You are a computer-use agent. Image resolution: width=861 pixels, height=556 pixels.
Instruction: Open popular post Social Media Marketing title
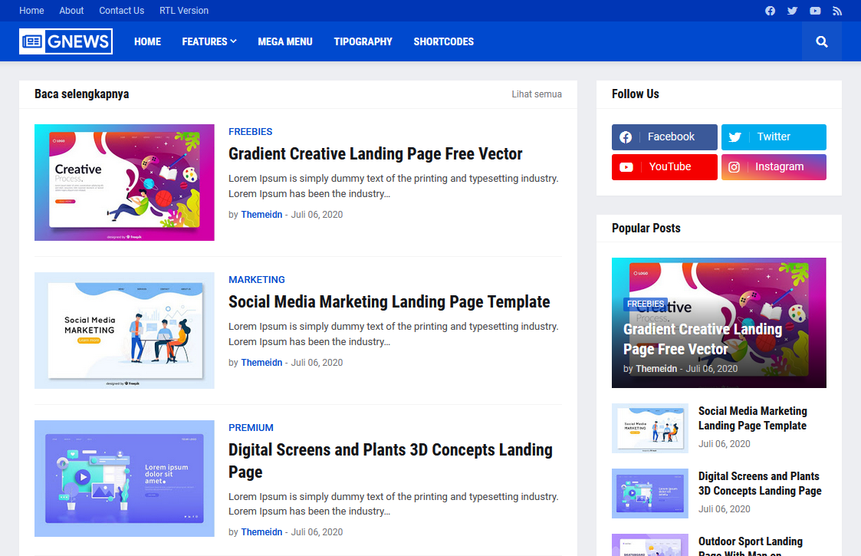point(752,418)
